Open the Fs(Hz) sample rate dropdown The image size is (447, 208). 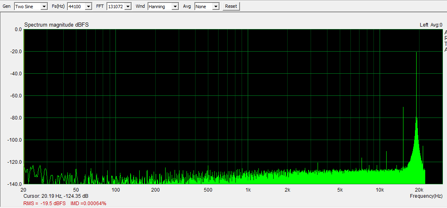tap(80, 6)
